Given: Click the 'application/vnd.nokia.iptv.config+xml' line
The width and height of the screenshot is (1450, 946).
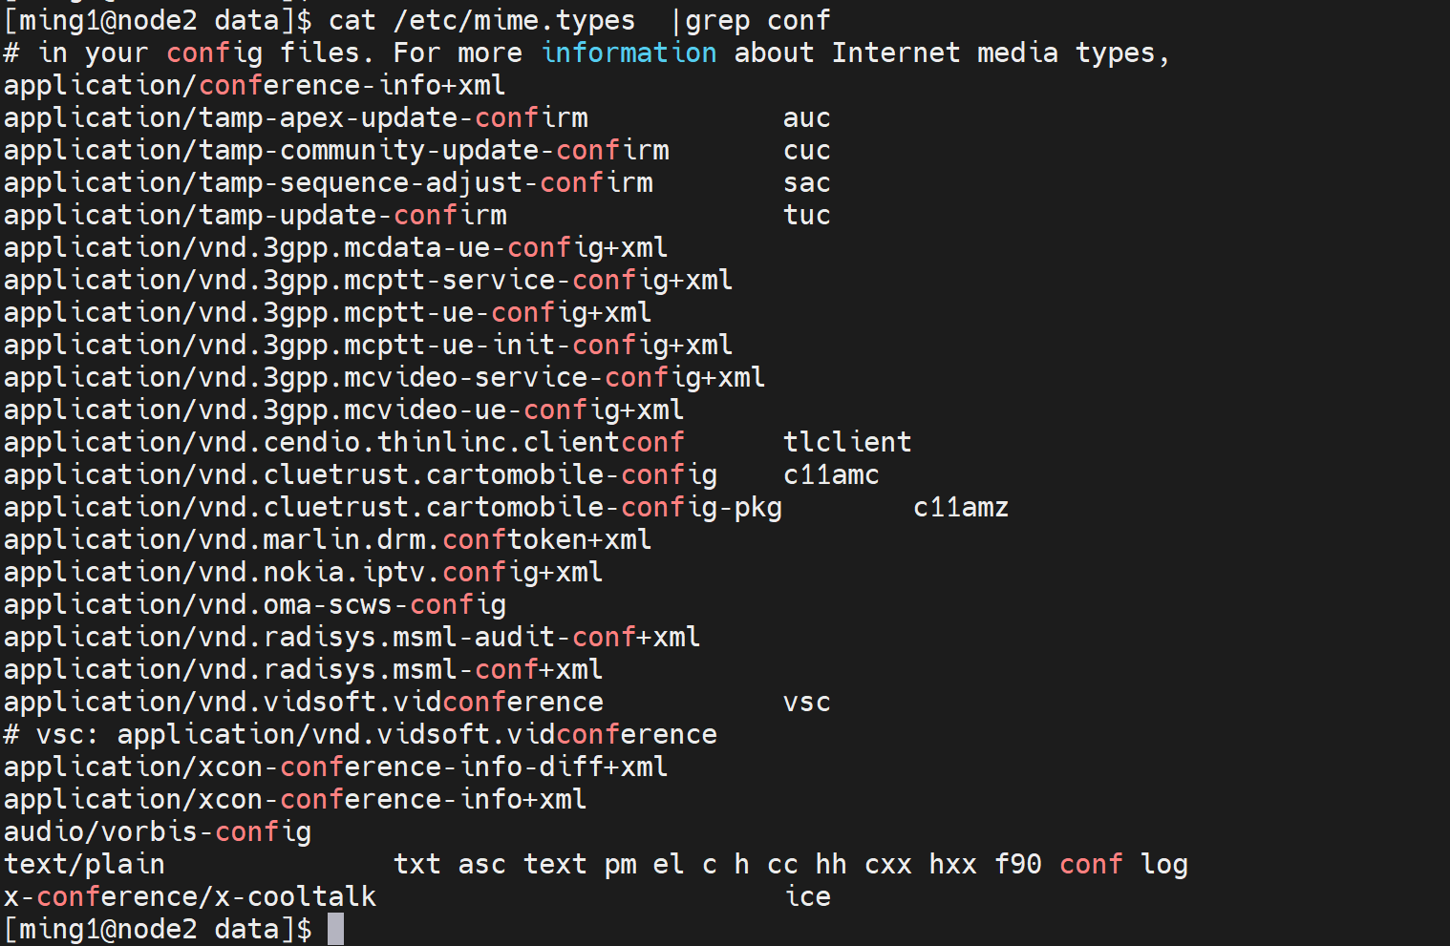Looking at the screenshot, I should click(304, 572).
